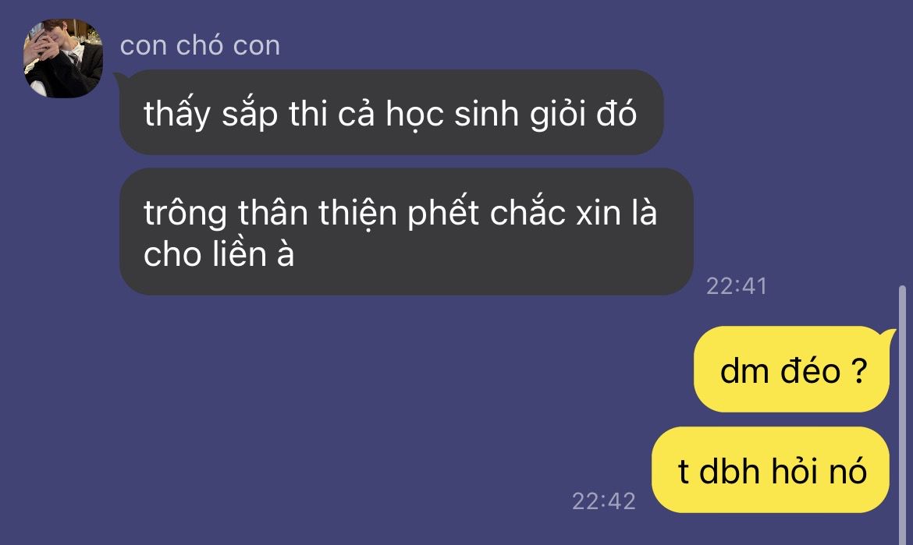Click the tail of the 'dm đéo ?' bubble
Screen dimensions: 913x545
pyautogui.click(x=890, y=334)
